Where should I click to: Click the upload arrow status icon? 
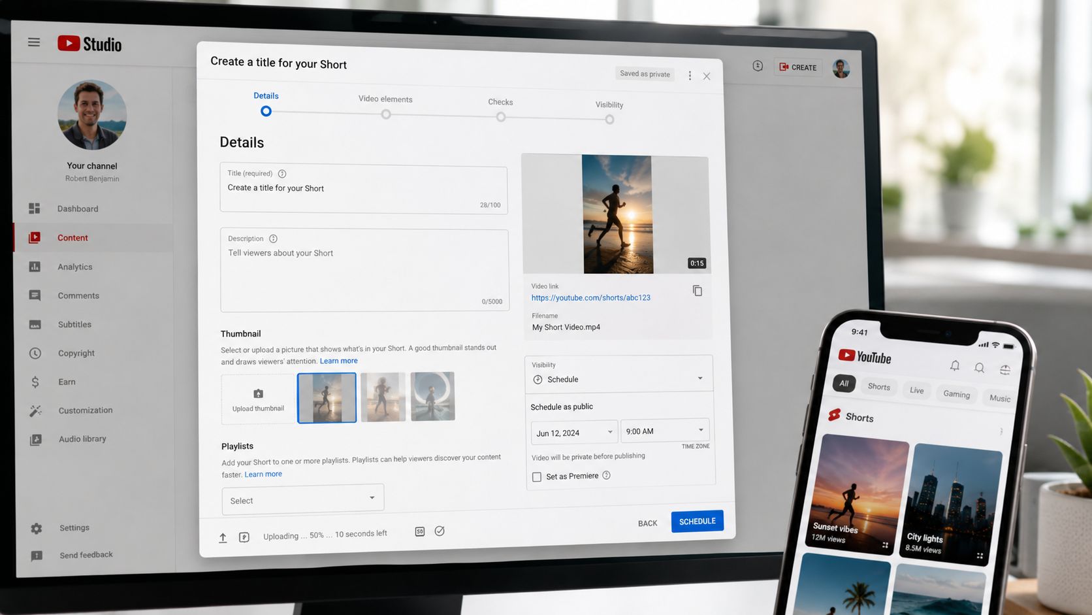(x=223, y=538)
